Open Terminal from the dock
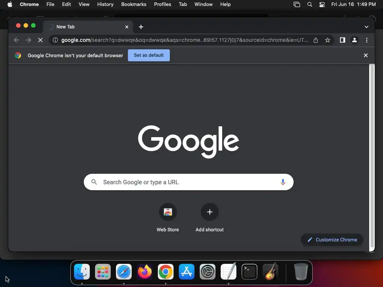Screen dimensions: 383x287 click(x=249, y=272)
